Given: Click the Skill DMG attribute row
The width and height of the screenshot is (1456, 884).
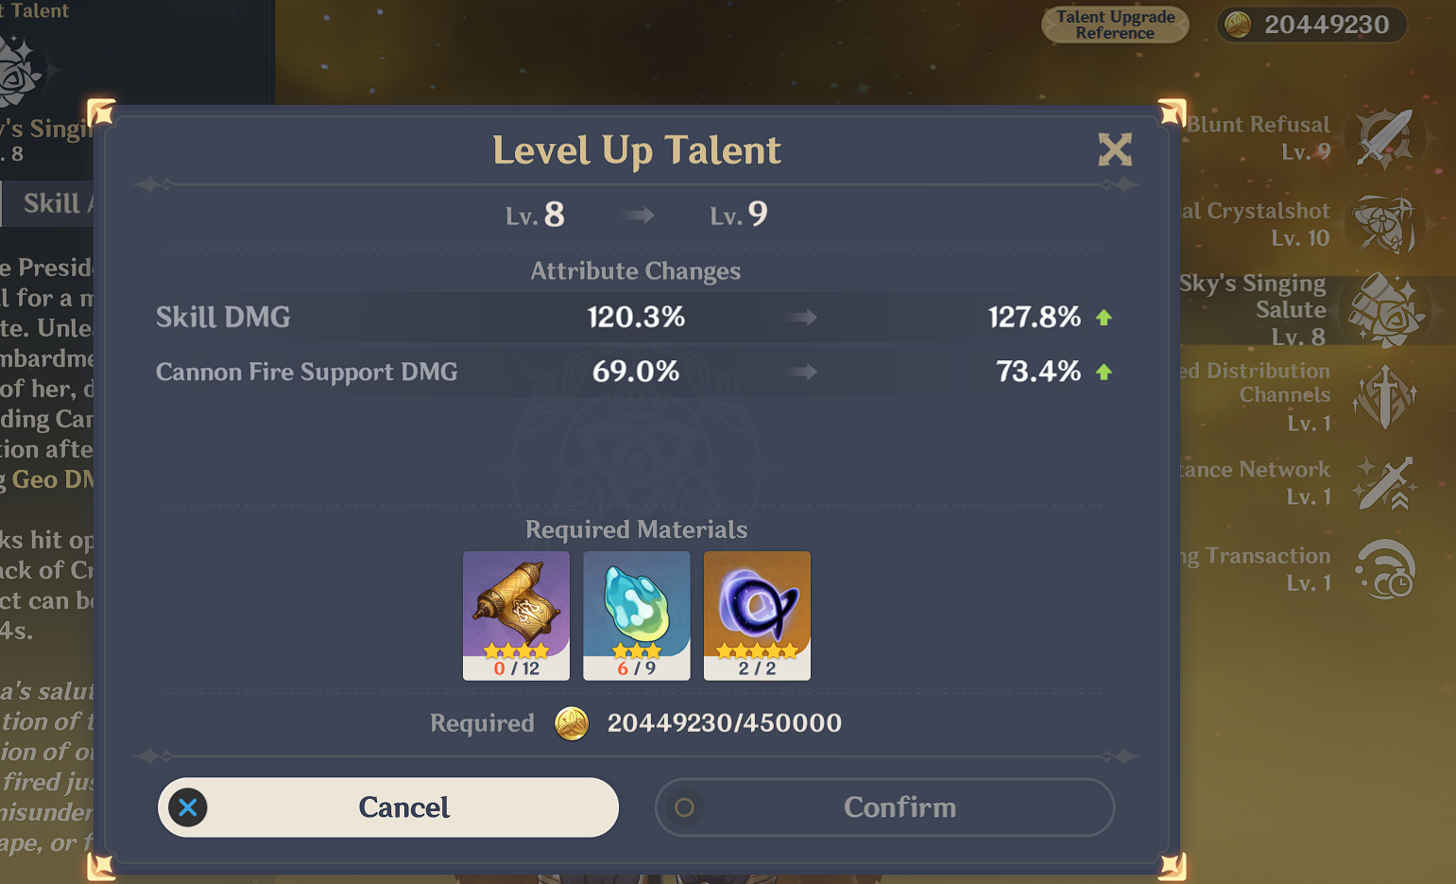Looking at the screenshot, I should point(635,317).
